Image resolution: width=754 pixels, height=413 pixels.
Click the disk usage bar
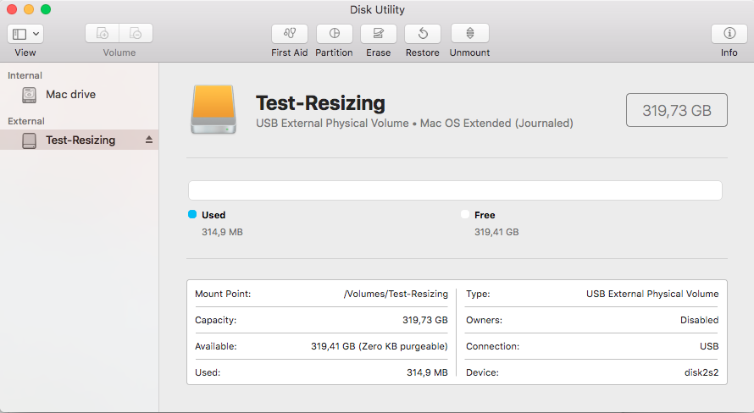click(455, 190)
